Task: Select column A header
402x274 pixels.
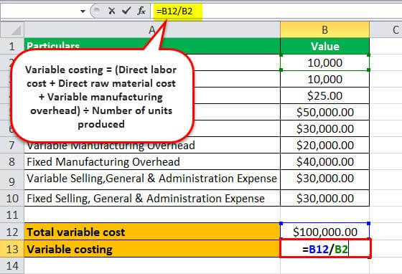Action: 152,30
